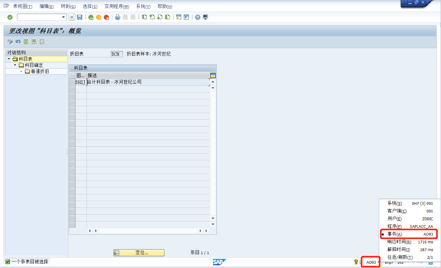Click Select All icon in application toolbar

pyautogui.click(x=26, y=42)
